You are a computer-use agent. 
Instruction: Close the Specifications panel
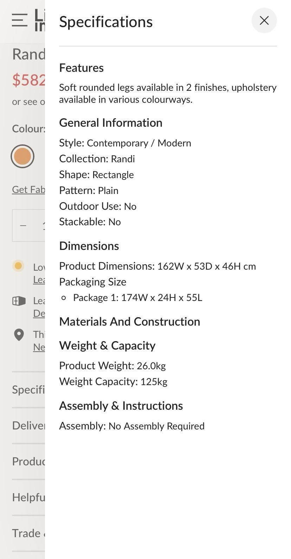[x=264, y=20]
